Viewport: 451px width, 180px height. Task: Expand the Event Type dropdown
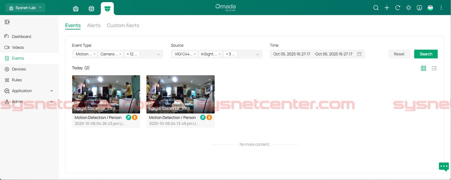click(x=158, y=54)
